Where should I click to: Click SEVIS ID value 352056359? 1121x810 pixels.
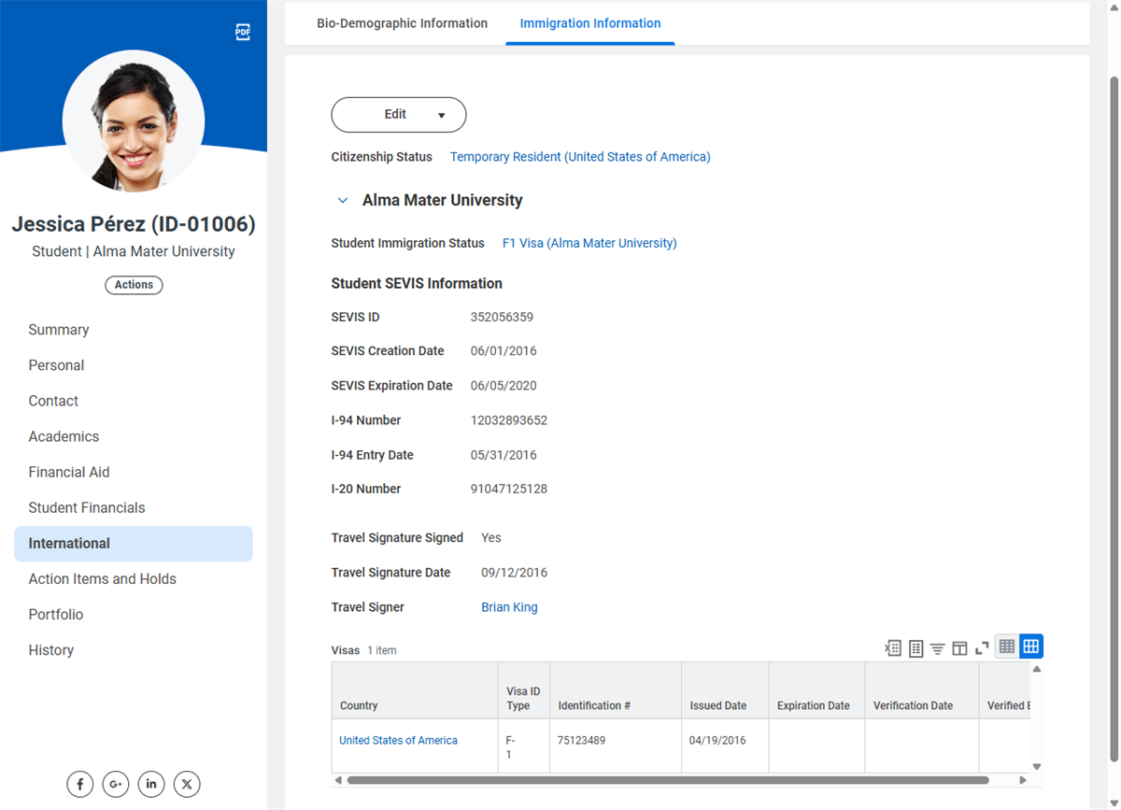[502, 317]
